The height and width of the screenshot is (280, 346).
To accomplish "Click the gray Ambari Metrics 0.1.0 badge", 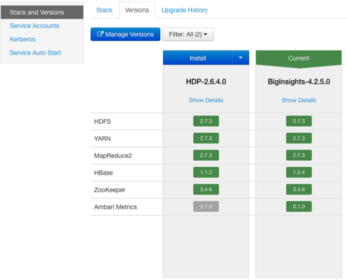I will [206, 206].
